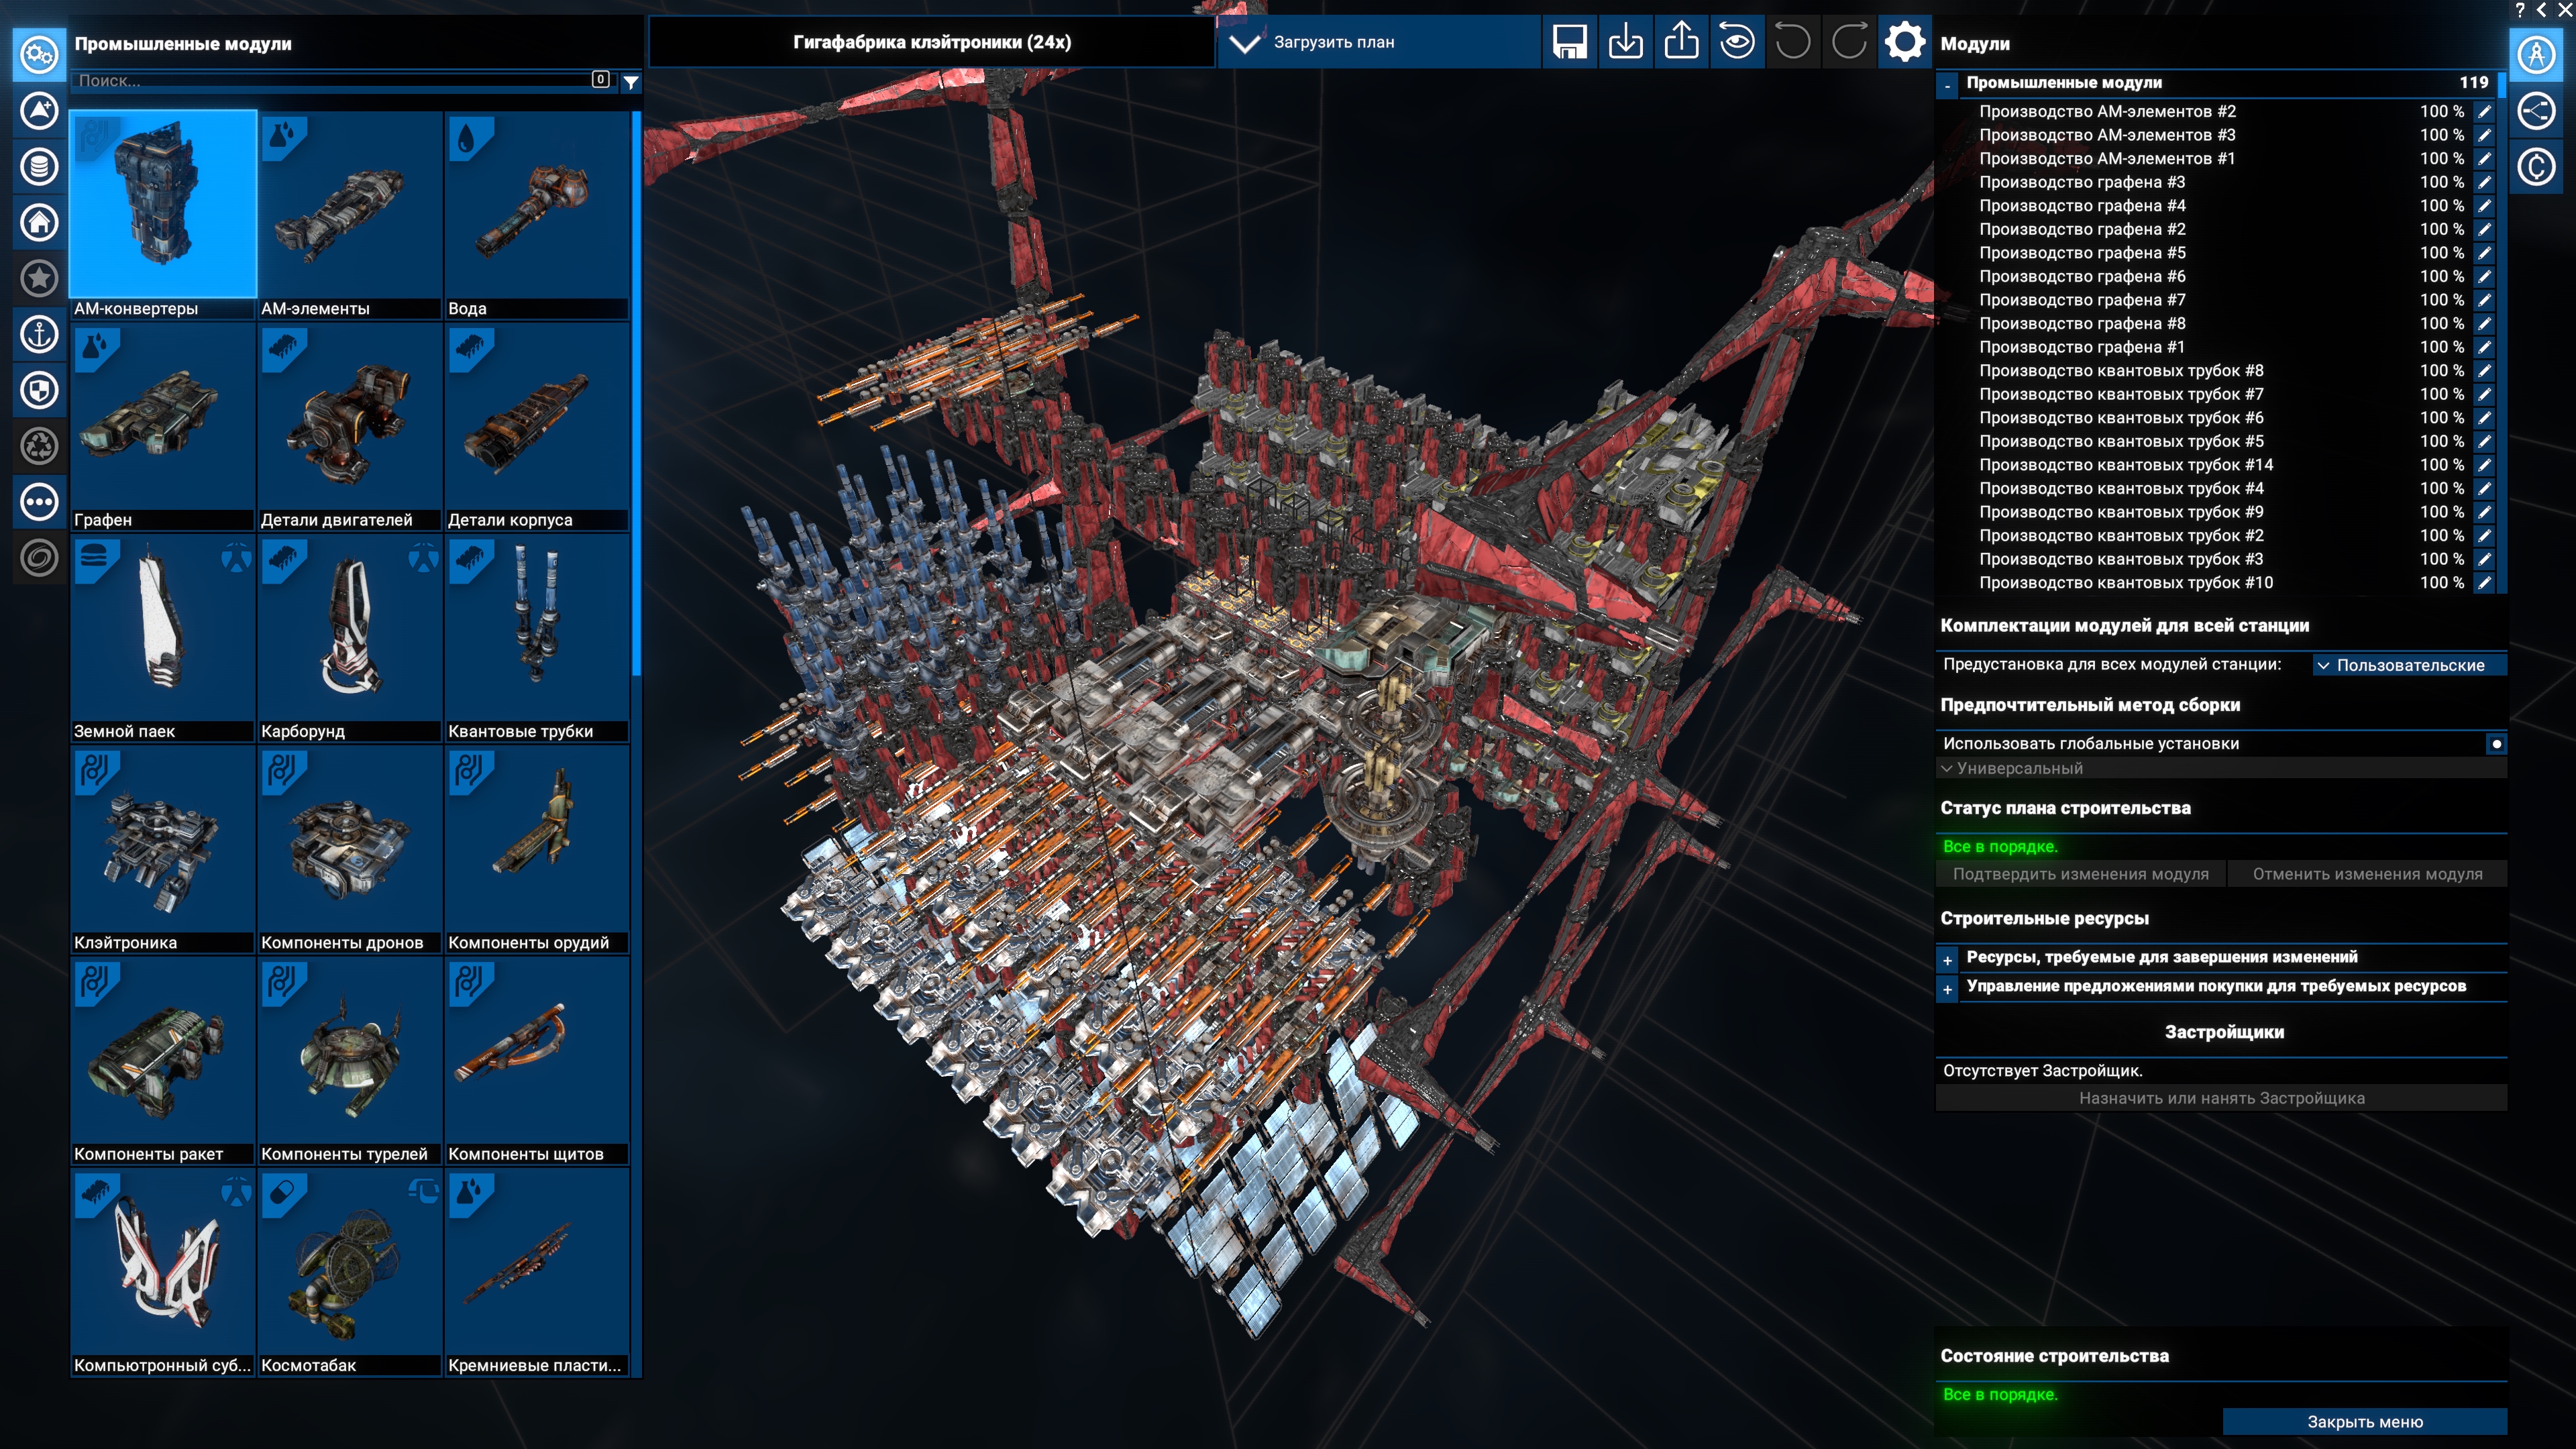Toggle the eye view reset icon in toolbar

click(1737, 42)
